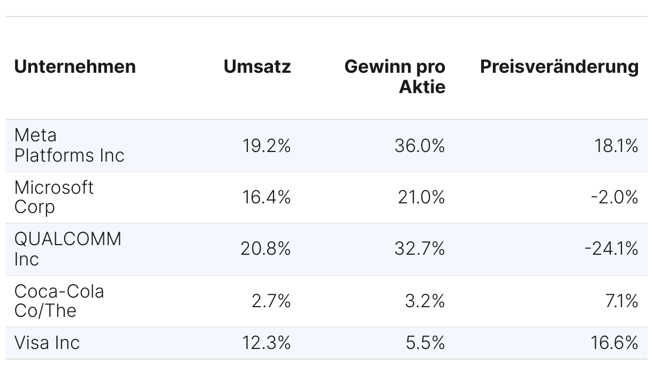This screenshot has width=653, height=365.
Task: Click Coca-Cola's 2.7% Umsatz value
Action: [x=271, y=301]
